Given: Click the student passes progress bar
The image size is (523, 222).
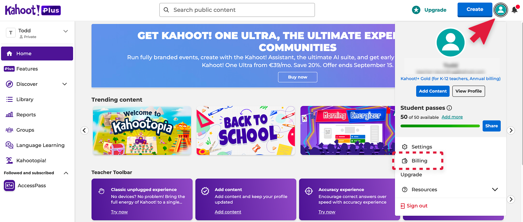Looking at the screenshot, I should (440, 126).
